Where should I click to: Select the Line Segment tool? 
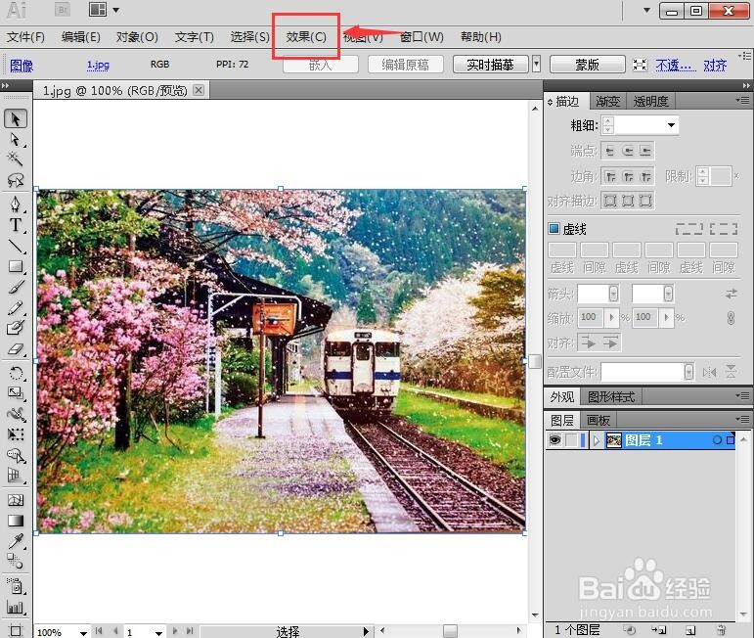[x=16, y=246]
